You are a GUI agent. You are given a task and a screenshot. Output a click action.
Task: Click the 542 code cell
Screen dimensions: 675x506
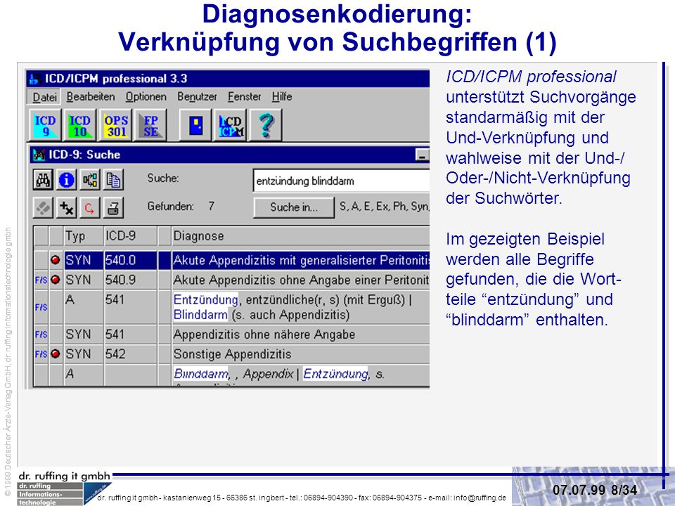[131, 354]
